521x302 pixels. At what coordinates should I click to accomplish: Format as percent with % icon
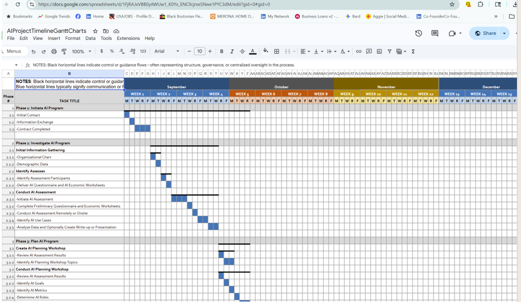[112, 51]
